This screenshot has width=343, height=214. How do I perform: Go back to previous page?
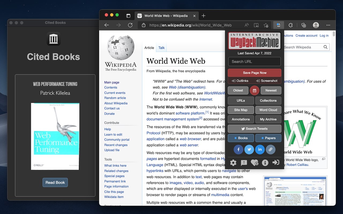107,25
